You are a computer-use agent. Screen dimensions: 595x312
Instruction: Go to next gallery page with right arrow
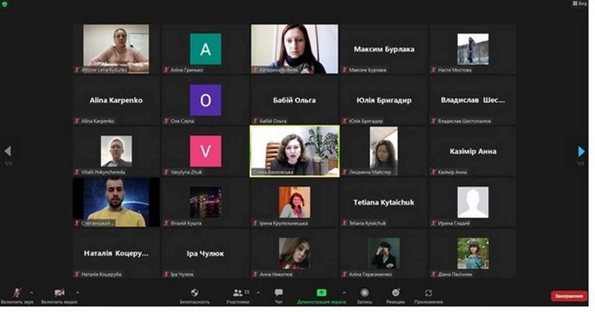(581, 151)
